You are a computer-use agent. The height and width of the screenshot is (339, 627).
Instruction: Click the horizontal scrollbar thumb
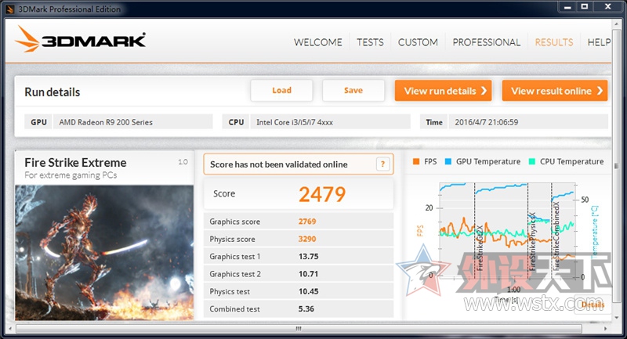click(x=299, y=329)
